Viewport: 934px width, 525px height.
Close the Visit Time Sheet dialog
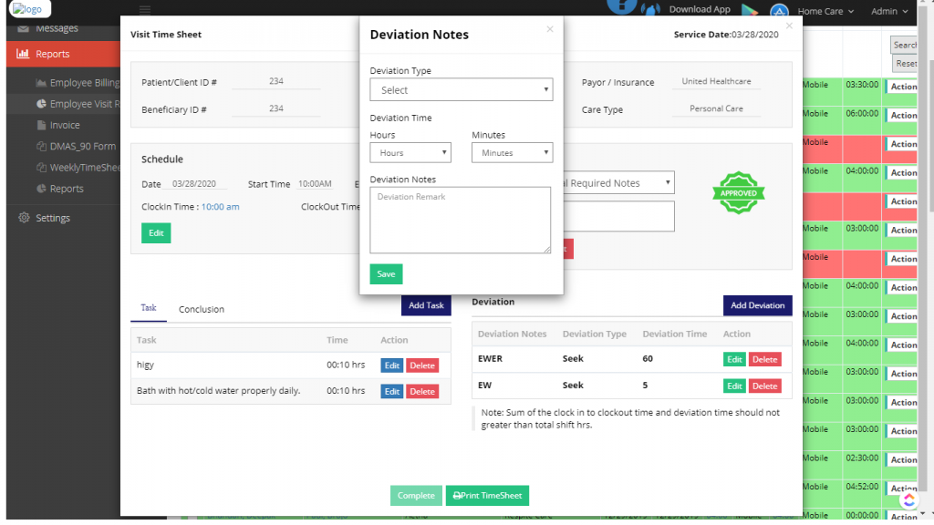point(789,26)
